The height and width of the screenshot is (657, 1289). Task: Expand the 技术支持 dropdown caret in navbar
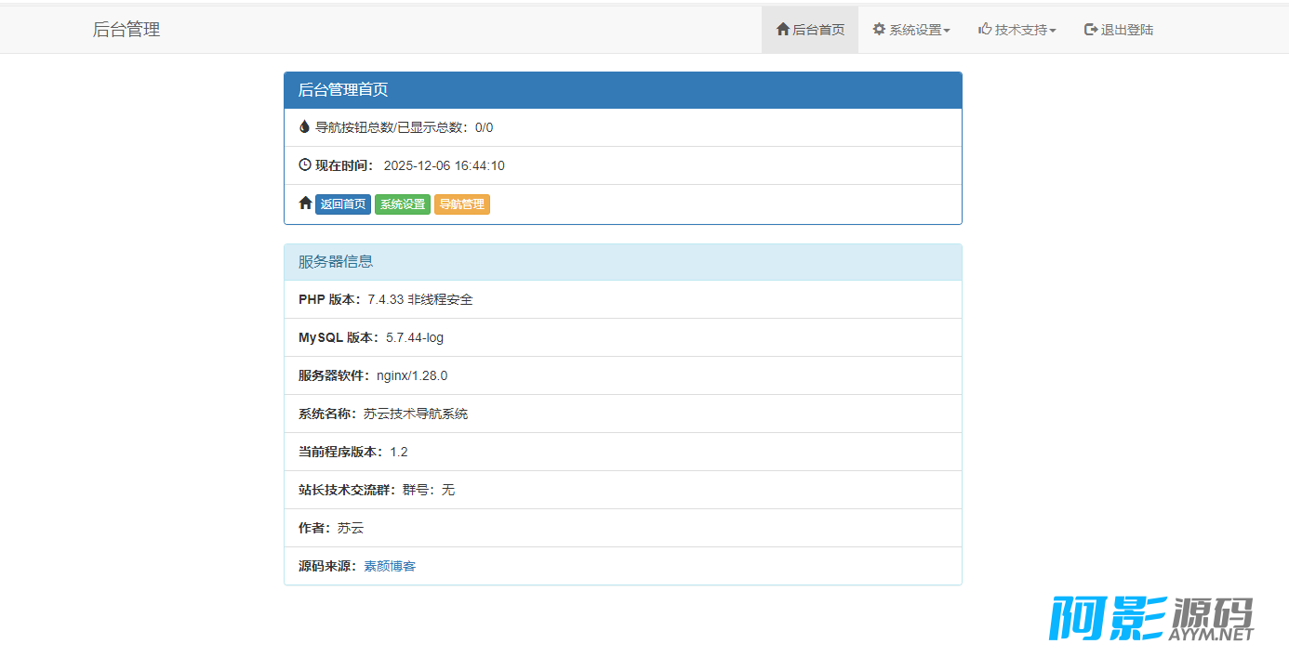click(x=1053, y=31)
